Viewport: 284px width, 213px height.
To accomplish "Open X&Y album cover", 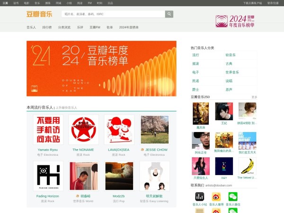I will click(x=224, y=166).
